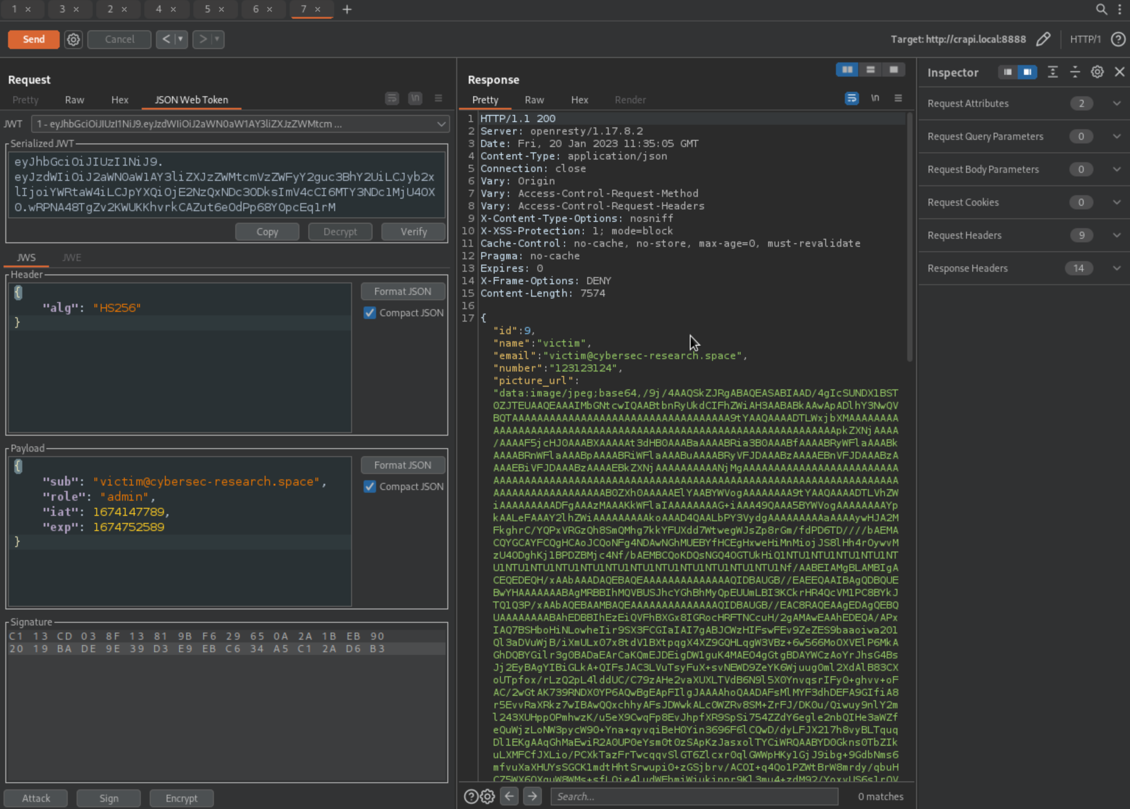Uncheck Compact JSON for Payload
This screenshot has width=1130, height=809.
(x=370, y=487)
